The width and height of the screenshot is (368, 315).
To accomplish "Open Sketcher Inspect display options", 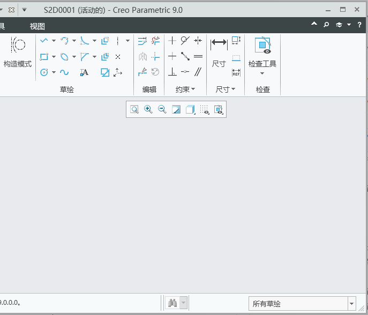I will click(x=219, y=110).
